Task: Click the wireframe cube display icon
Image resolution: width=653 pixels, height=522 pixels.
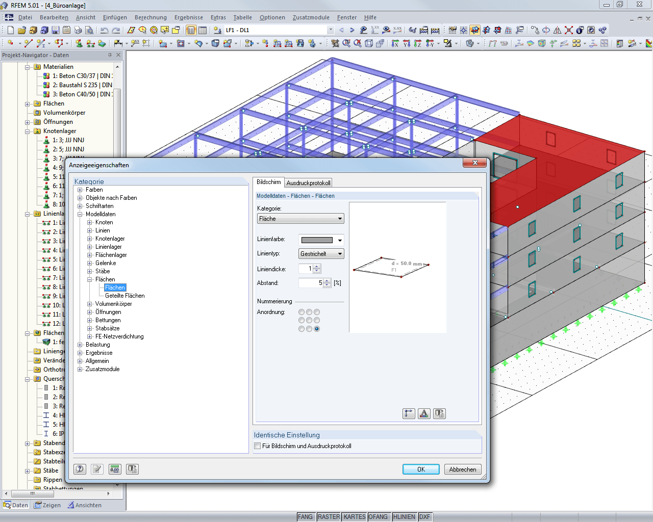Action: click(369, 43)
